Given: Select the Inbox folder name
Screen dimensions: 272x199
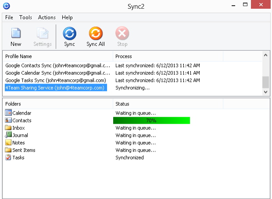Looking at the screenshot, I should click(x=18, y=128).
